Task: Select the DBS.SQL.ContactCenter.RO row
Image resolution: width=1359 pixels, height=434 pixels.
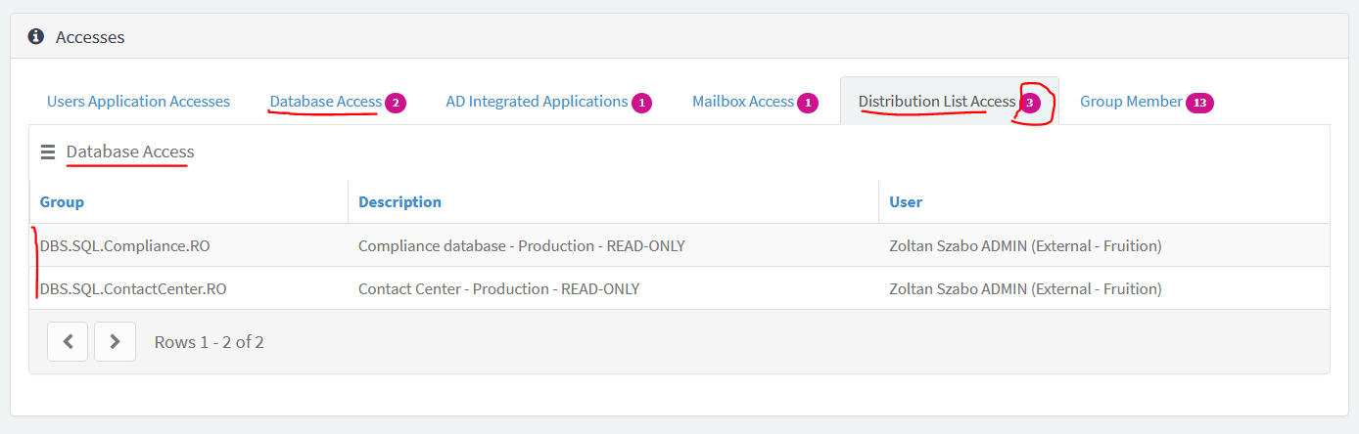Action: tap(679, 288)
